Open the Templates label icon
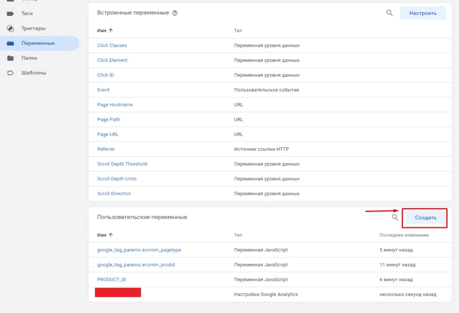459x313 pixels. click(x=10, y=73)
